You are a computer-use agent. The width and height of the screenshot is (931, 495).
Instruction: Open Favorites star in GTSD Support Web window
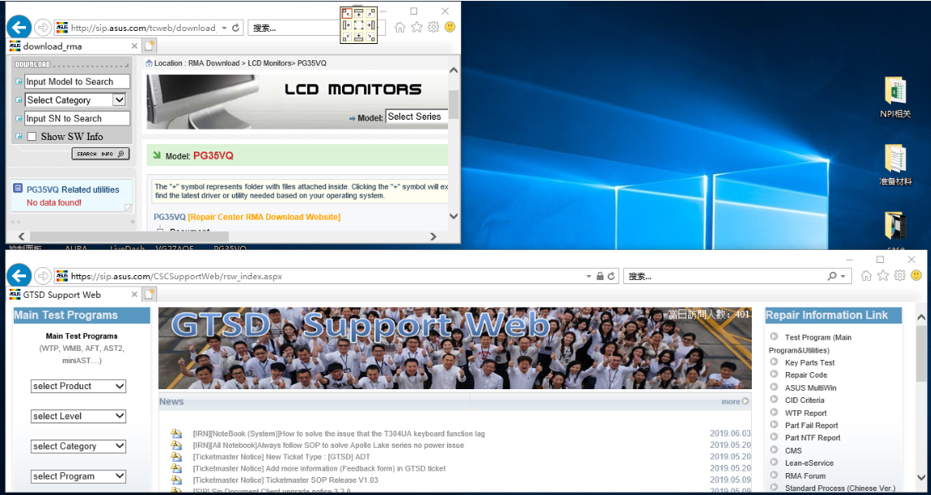coord(883,276)
